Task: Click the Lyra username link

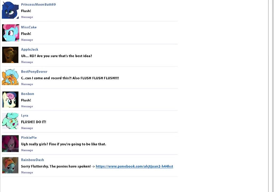Action: 25,115
